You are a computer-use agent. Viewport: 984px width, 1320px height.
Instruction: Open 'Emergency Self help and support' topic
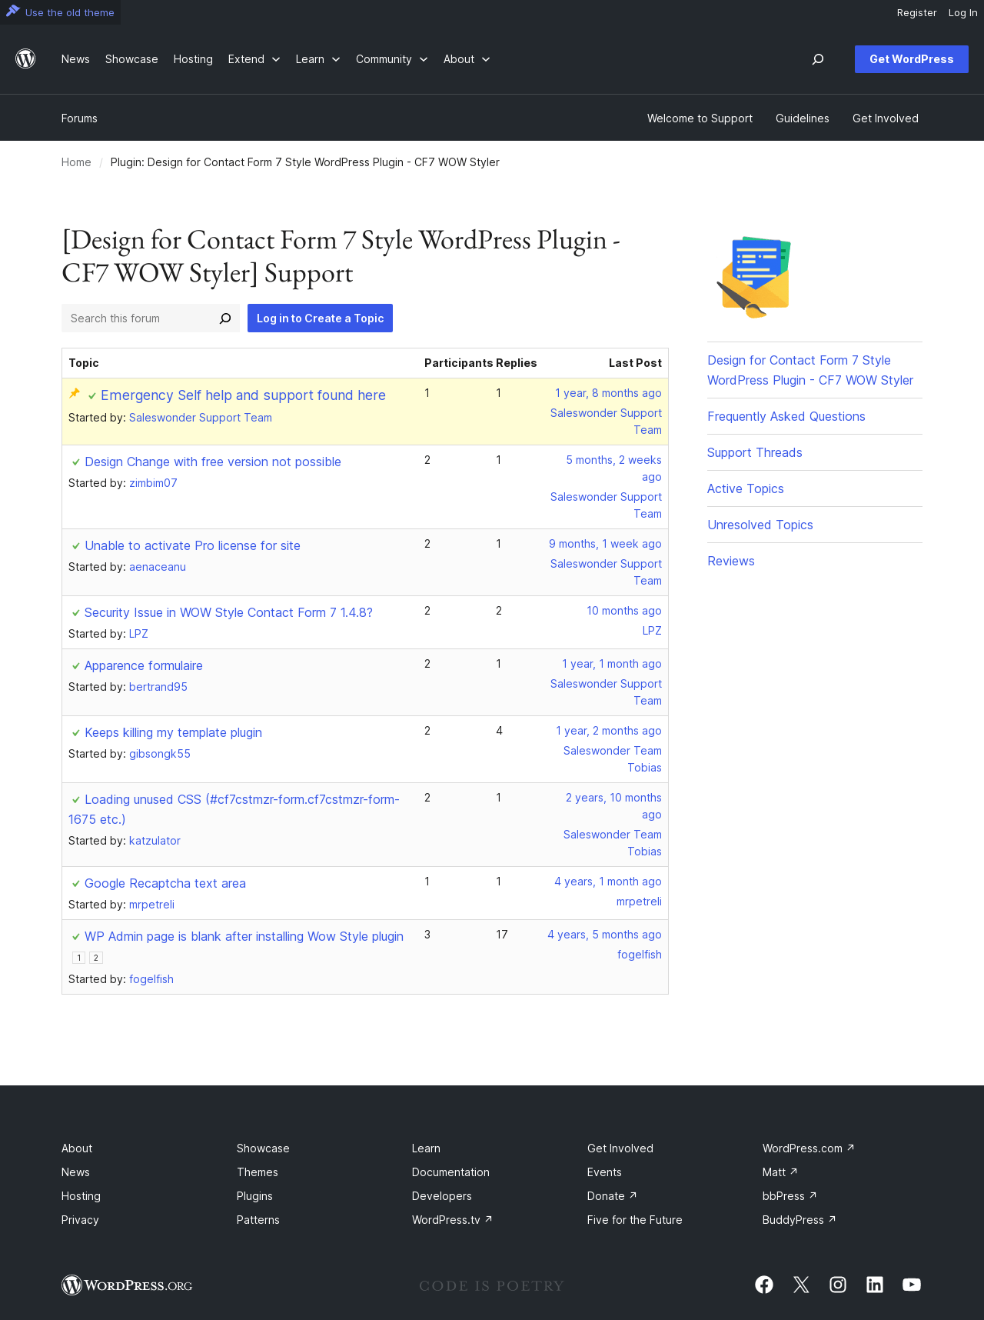243,395
